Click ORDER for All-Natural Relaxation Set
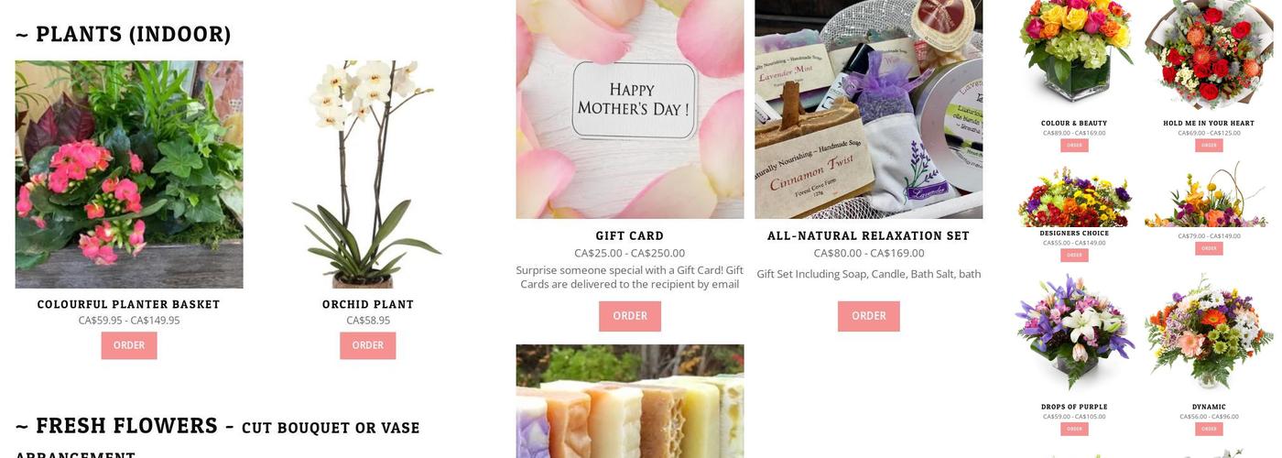 point(869,316)
